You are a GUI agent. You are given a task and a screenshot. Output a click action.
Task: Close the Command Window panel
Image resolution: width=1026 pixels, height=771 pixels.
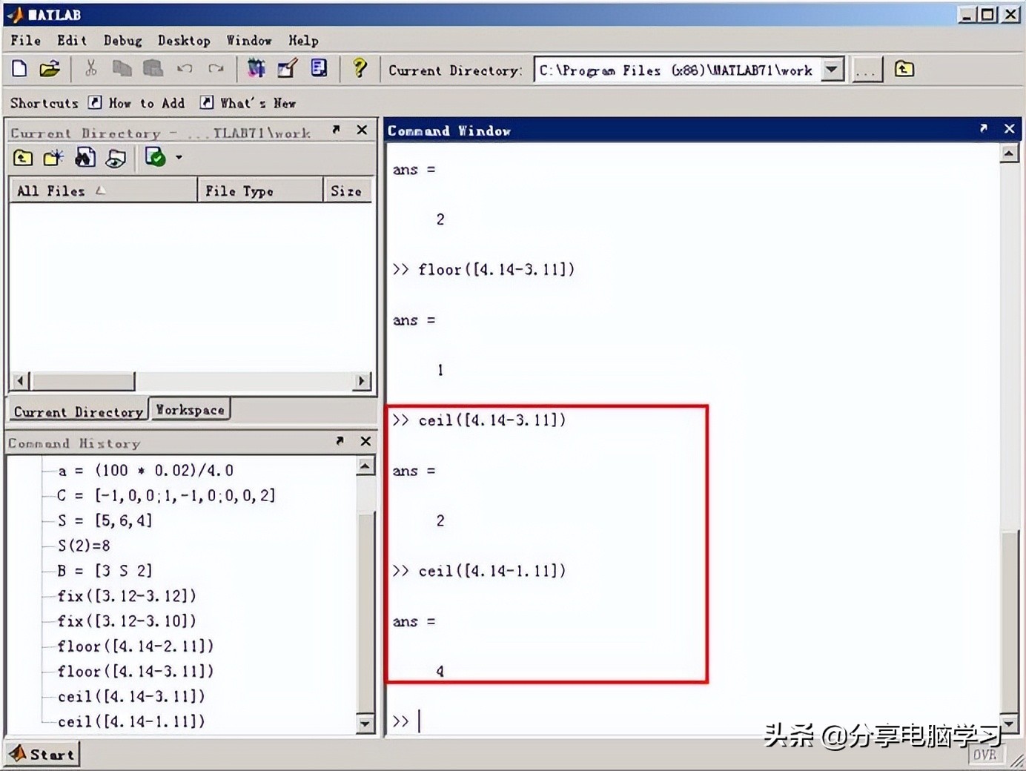1009,128
